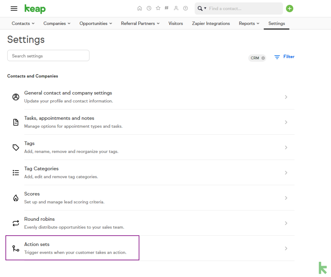The height and width of the screenshot is (277, 331).
Task: Open the user profile icon
Action: pos(176,8)
